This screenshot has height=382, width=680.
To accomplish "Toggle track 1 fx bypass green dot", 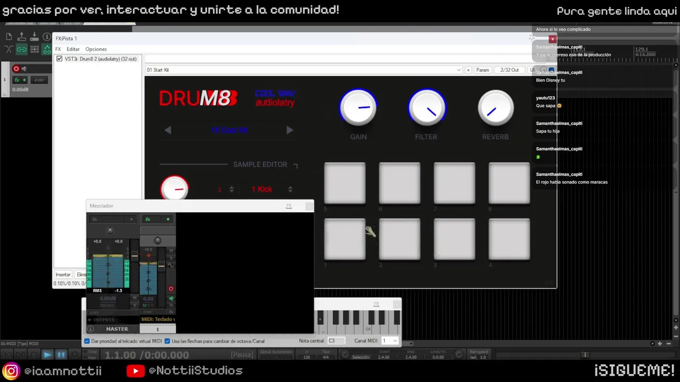I will (24, 80).
